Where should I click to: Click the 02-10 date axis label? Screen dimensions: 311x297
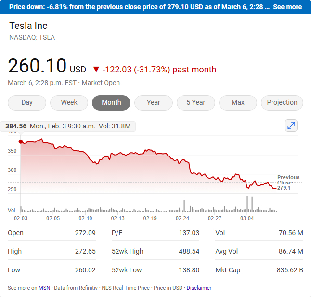[x=86, y=218]
